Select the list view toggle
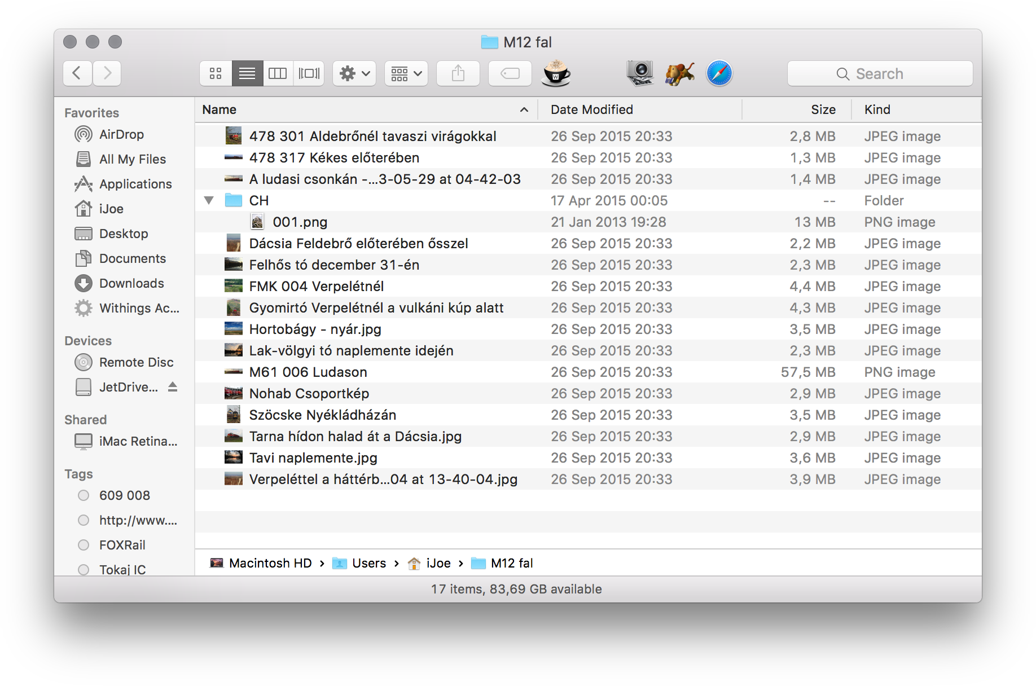 [x=247, y=73]
